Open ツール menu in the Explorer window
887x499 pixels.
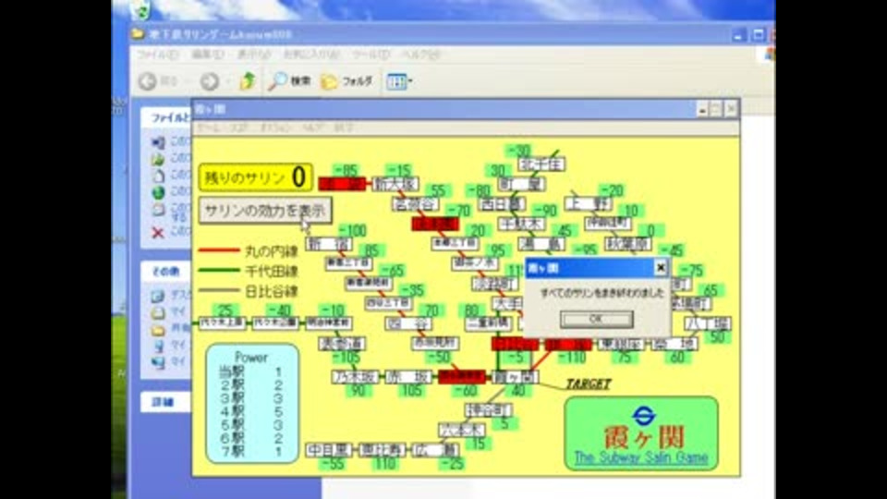[x=371, y=55]
